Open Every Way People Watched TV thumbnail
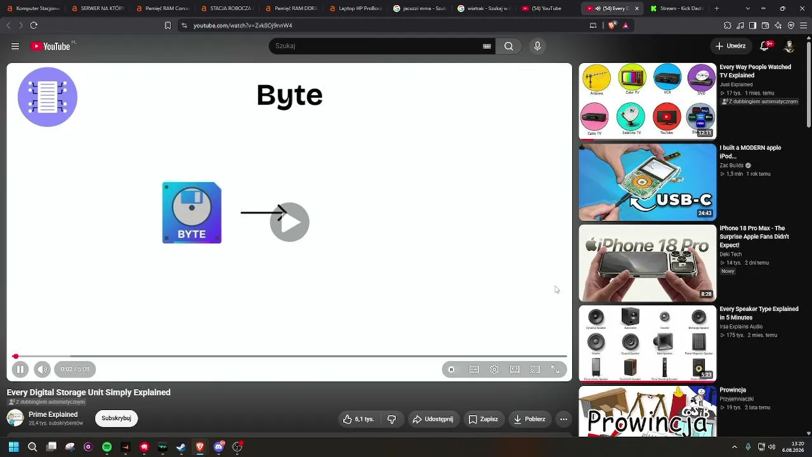Image resolution: width=812 pixels, height=457 pixels. [648, 101]
